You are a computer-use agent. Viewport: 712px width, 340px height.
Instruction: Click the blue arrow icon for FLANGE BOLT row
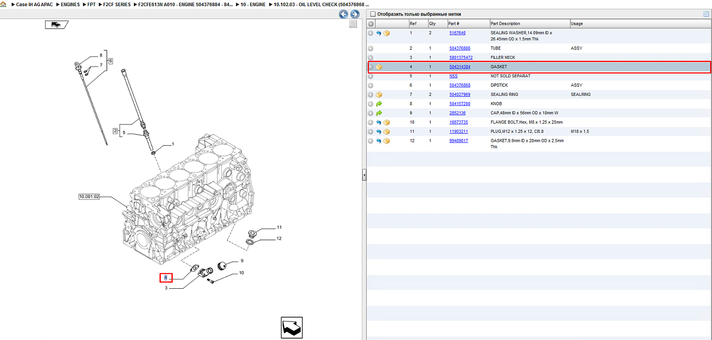click(379, 122)
